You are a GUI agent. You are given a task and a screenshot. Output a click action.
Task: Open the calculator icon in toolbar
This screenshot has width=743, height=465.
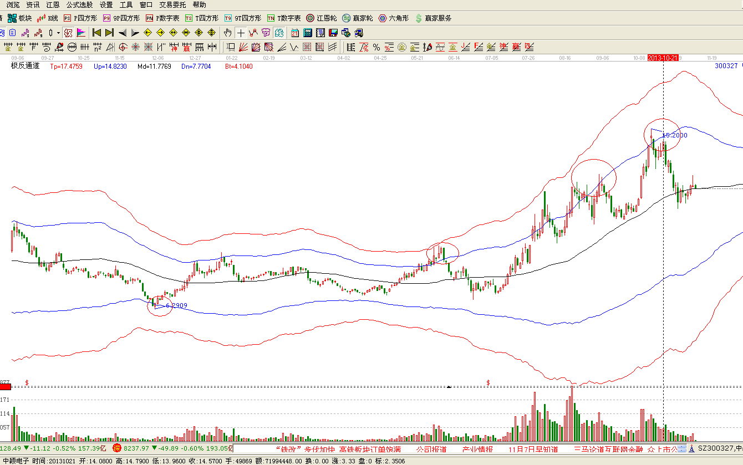(x=307, y=33)
